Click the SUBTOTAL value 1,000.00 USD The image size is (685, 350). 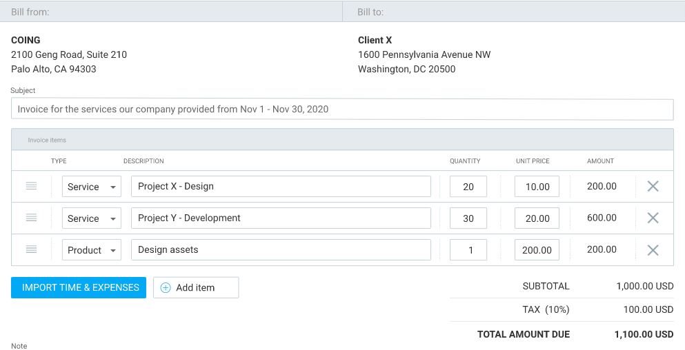(x=645, y=287)
